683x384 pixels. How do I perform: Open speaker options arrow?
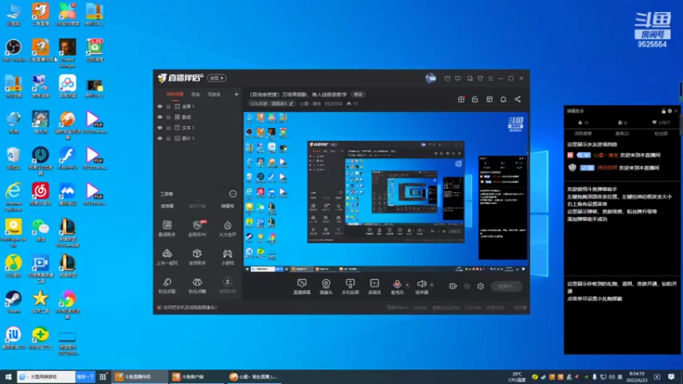[432, 285]
